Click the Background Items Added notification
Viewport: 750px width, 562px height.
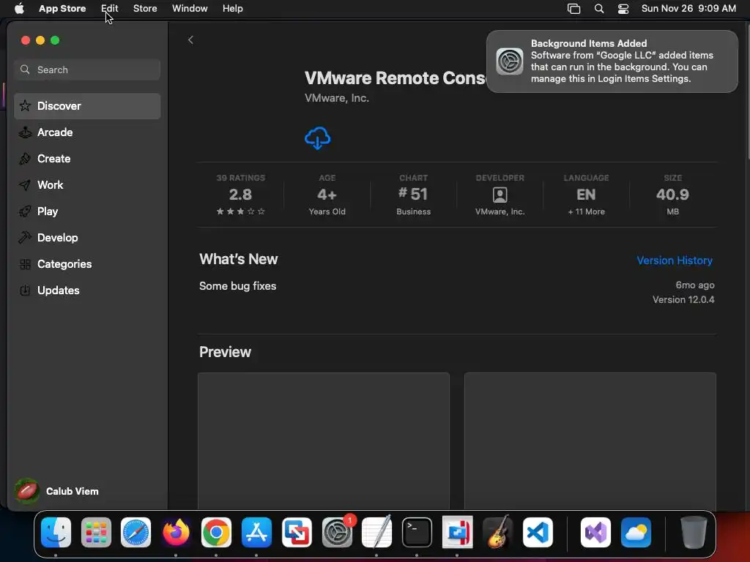coord(612,61)
